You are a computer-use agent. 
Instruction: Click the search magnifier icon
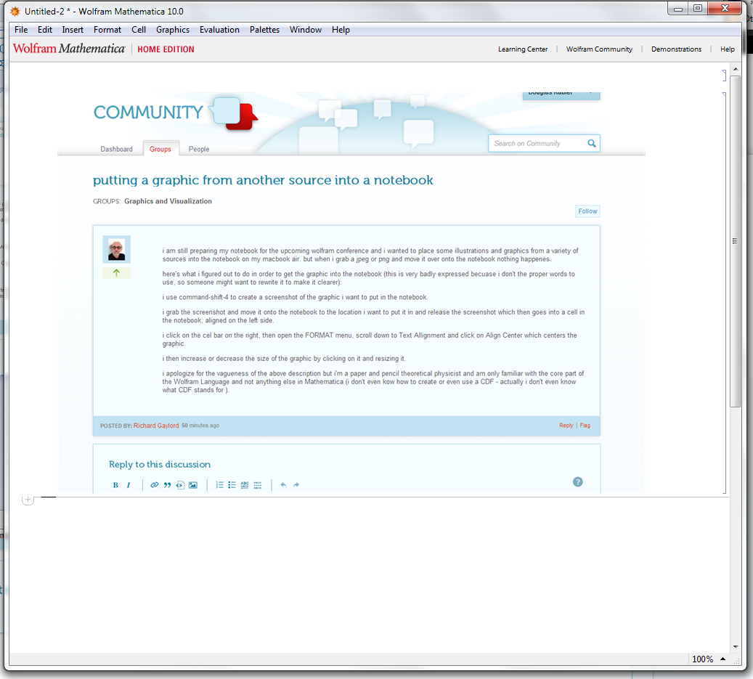[x=592, y=143]
